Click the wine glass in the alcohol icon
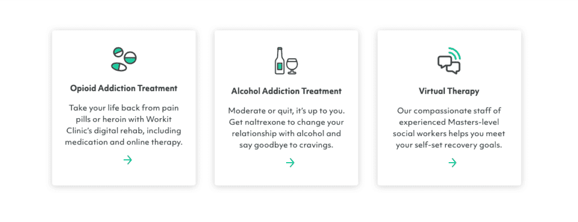The width and height of the screenshot is (578, 222). [292, 66]
